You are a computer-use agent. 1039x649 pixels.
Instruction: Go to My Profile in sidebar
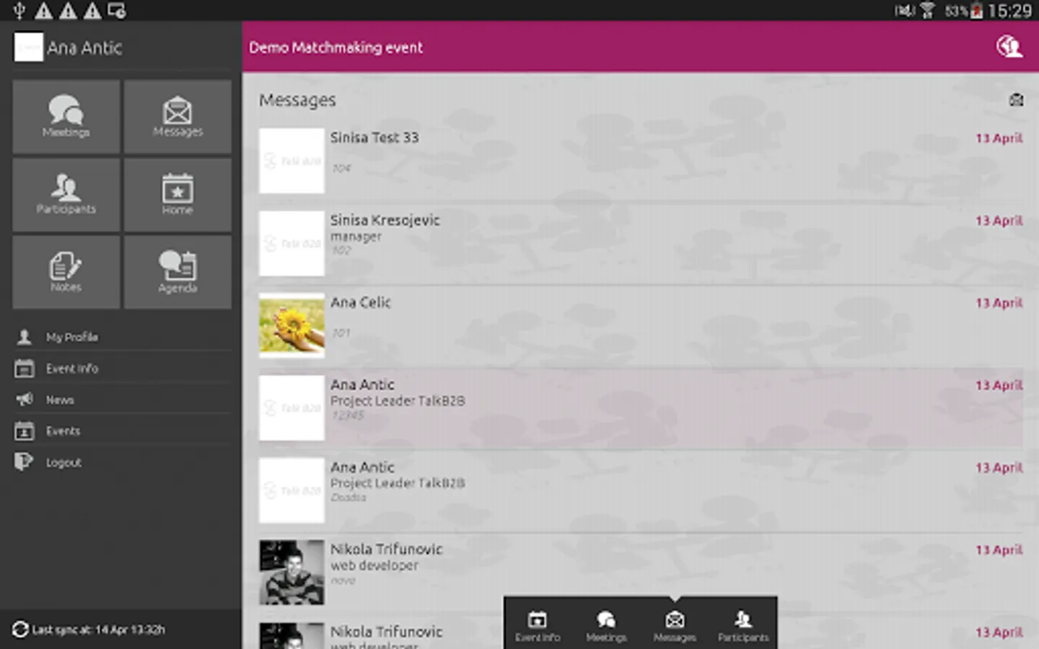pos(123,337)
